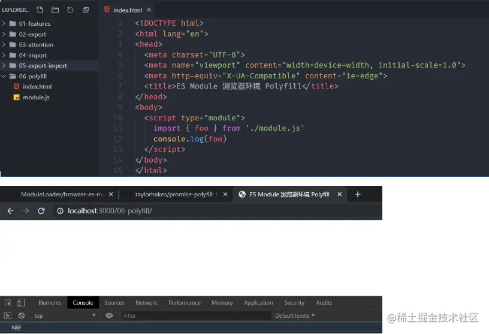Screen dimensions: 489x334
Task: Go back in browser history
Action: (x=10, y=211)
